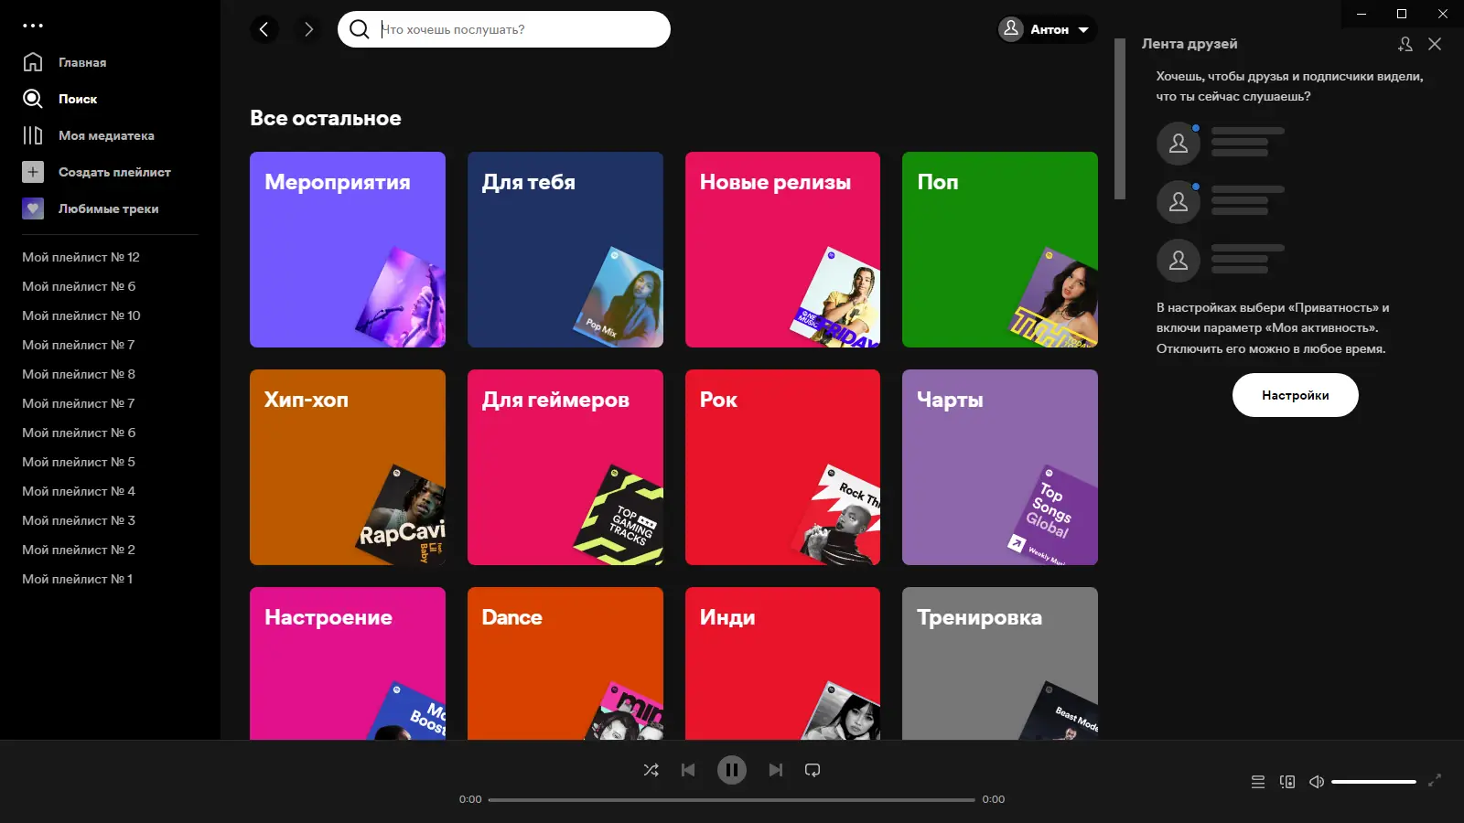Open Любимые треки liked songs
Image resolution: width=1464 pixels, height=823 pixels.
(91, 208)
